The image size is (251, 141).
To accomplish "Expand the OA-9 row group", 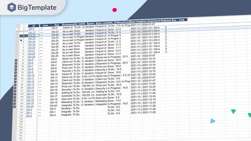I will [x=16, y=72].
